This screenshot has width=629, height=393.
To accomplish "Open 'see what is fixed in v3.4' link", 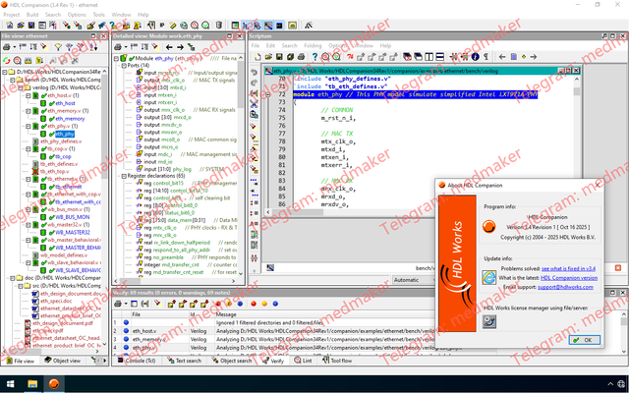I will point(568,268).
